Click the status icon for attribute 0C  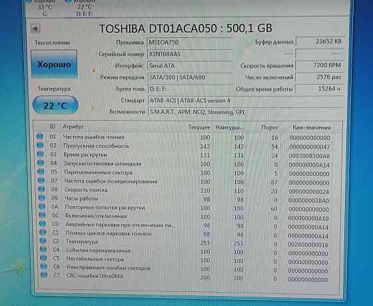click(x=42, y=215)
